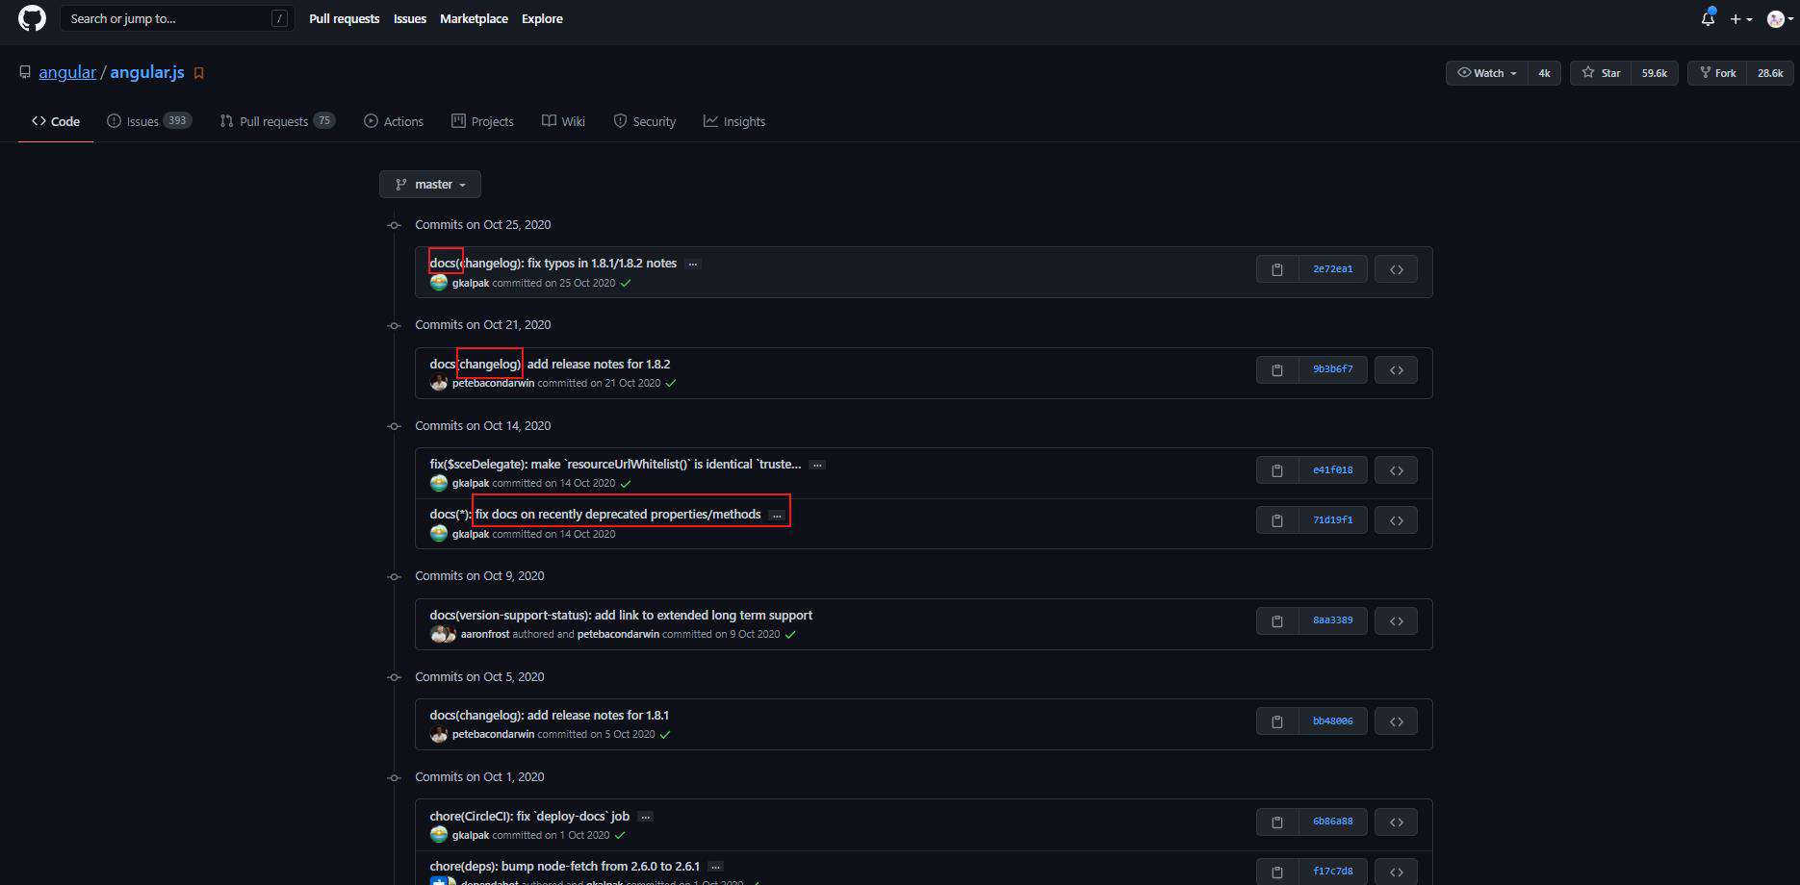The width and height of the screenshot is (1800, 885).
Task: Switch to the Issues repository tab
Action: [x=149, y=121]
